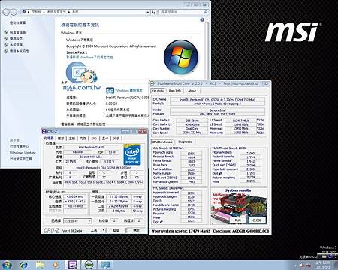Click the Intel Pentium logo in CPU-Z
Viewport: 338px width, 270px height.
click(132, 154)
